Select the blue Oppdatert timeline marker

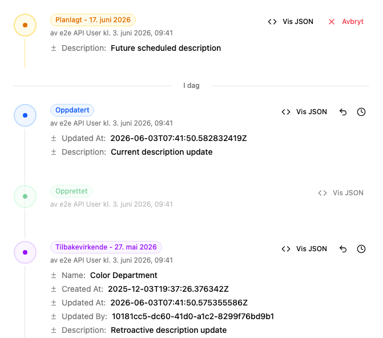(25, 115)
